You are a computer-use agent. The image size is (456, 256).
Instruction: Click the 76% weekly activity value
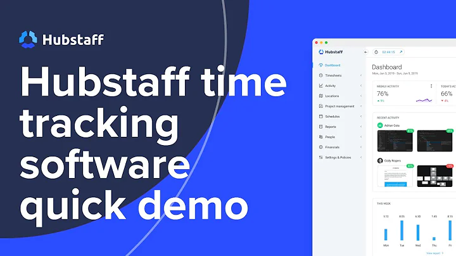(x=383, y=94)
